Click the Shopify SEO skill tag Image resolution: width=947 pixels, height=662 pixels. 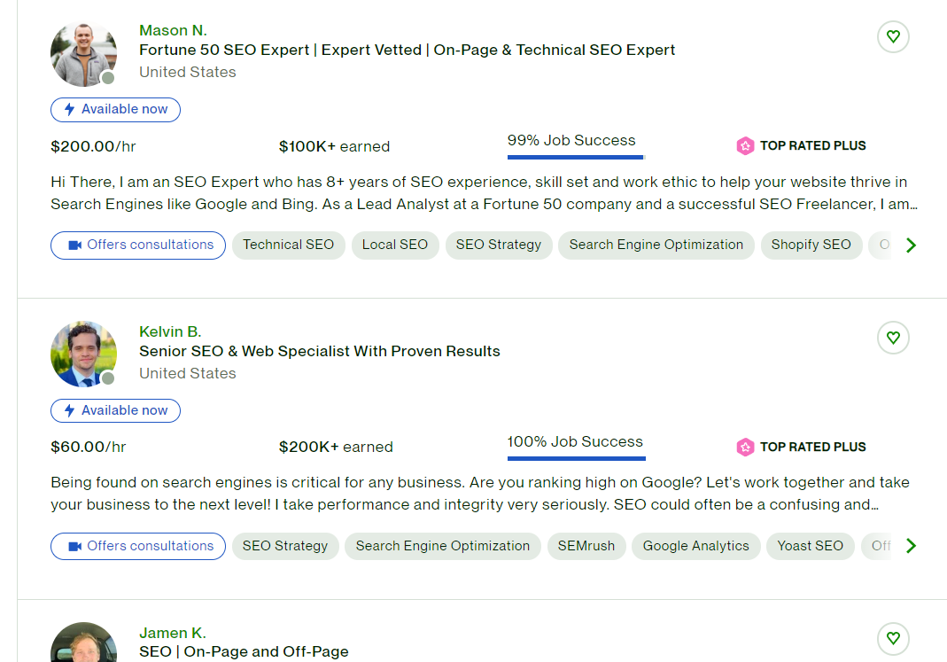811,245
